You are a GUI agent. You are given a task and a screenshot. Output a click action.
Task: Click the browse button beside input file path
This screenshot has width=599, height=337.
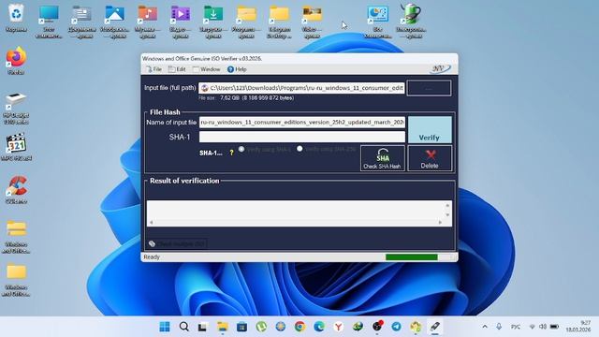(x=429, y=88)
